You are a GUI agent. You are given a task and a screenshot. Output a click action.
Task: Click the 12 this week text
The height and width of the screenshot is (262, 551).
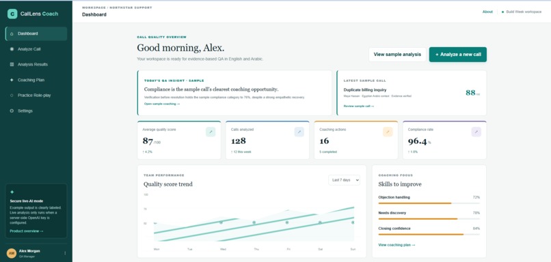pos(241,152)
